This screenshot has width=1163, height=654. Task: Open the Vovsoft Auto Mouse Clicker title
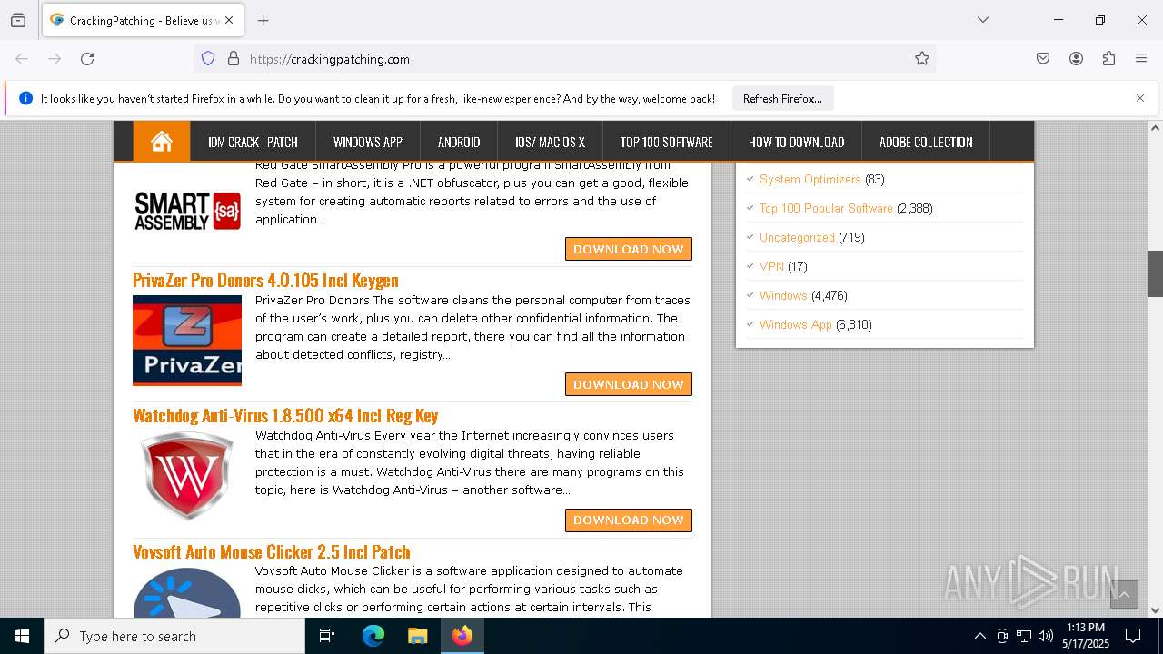coord(272,551)
